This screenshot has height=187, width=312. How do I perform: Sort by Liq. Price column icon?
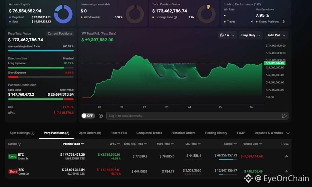[x=199, y=144]
